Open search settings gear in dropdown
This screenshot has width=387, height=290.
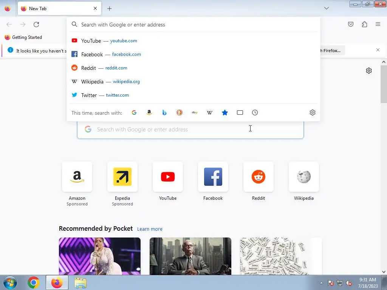(x=313, y=113)
